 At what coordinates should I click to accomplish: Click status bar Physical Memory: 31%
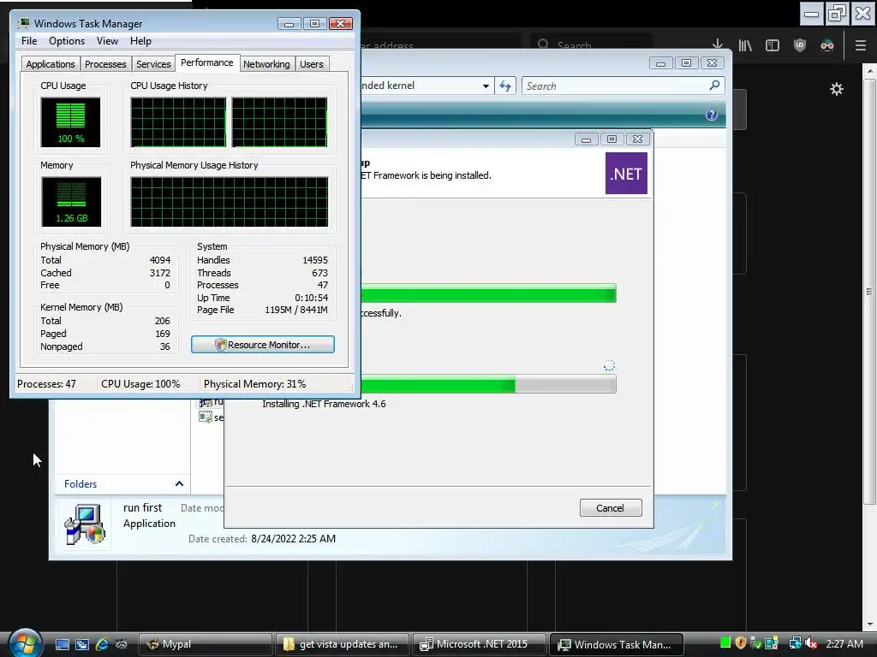(254, 384)
